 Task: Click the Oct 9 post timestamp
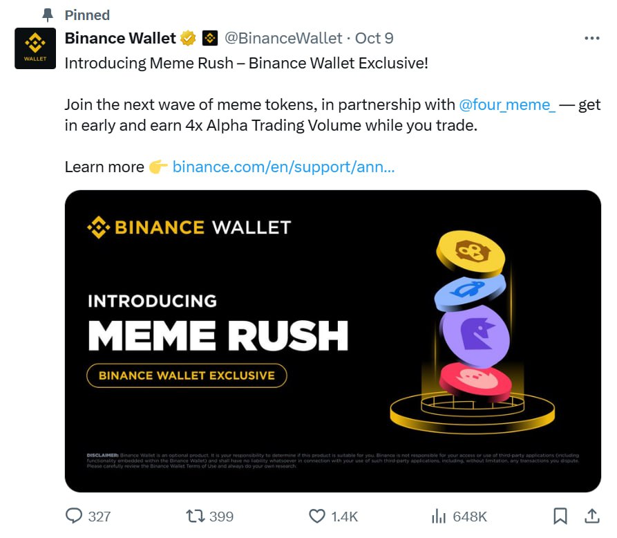(x=374, y=38)
